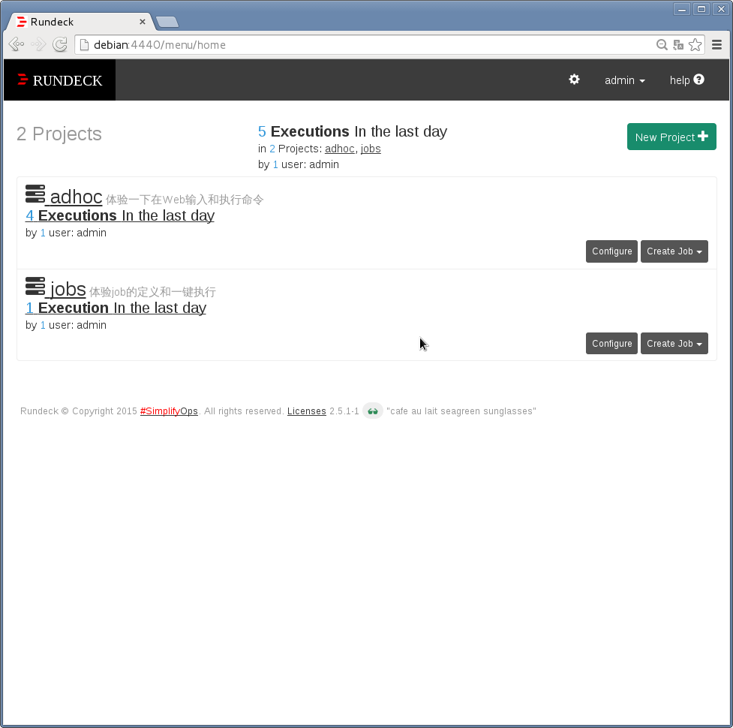Image resolution: width=733 pixels, height=728 pixels.
Task: Click the browser forward arrow
Action: pyautogui.click(x=38, y=44)
